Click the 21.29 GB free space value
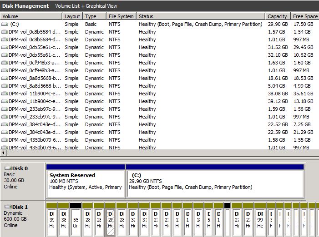The width and height of the screenshot is (319, 237). pos(303,132)
